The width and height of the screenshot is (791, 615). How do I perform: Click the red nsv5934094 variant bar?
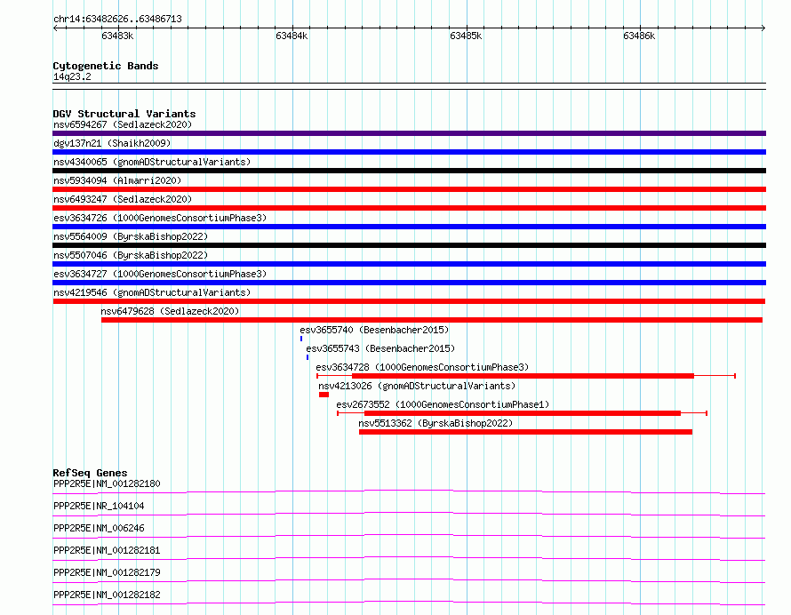[409, 189]
